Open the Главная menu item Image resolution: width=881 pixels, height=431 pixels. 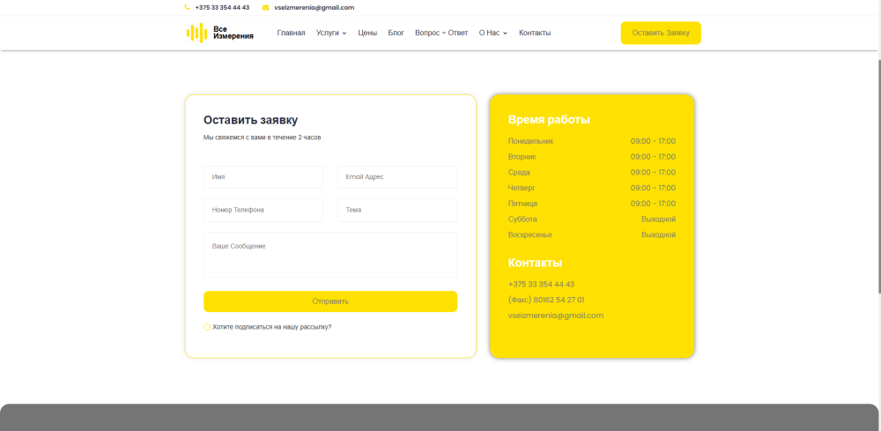point(291,33)
